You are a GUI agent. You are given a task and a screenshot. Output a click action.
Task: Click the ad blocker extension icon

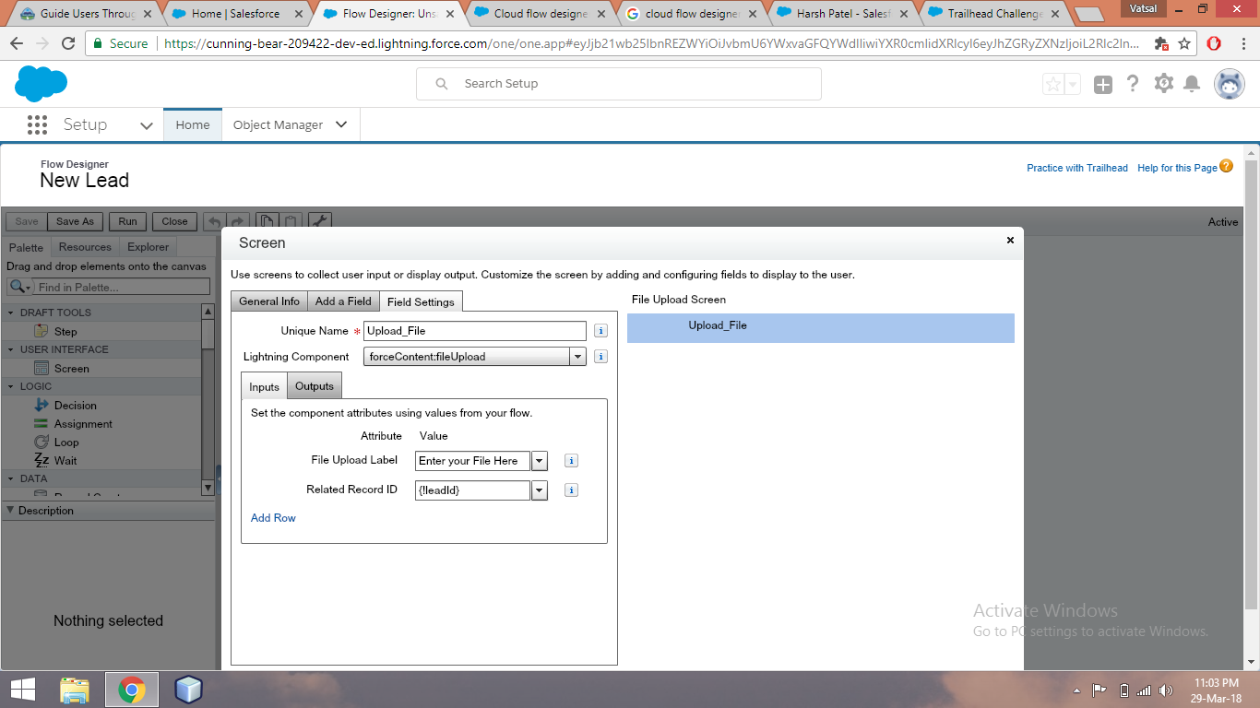(x=1161, y=43)
